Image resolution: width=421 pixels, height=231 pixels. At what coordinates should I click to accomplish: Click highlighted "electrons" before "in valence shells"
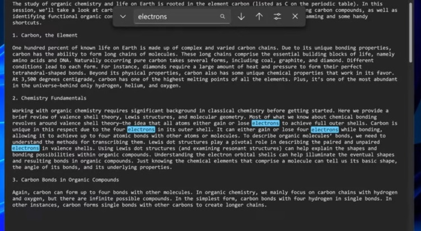pyautogui.click(x=26, y=148)
